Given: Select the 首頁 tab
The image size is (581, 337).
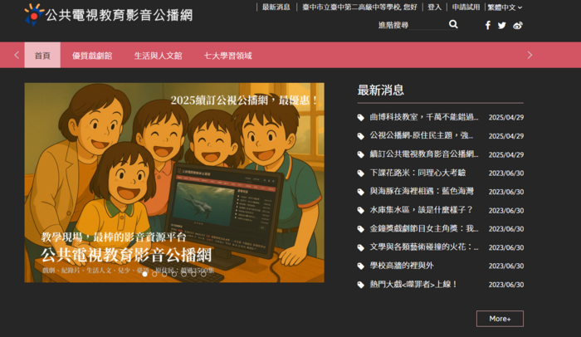Looking at the screenshot, I should [x=42, y=56].
